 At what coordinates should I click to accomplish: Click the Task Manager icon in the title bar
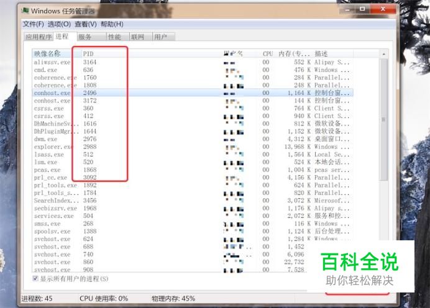coord(25,11)
